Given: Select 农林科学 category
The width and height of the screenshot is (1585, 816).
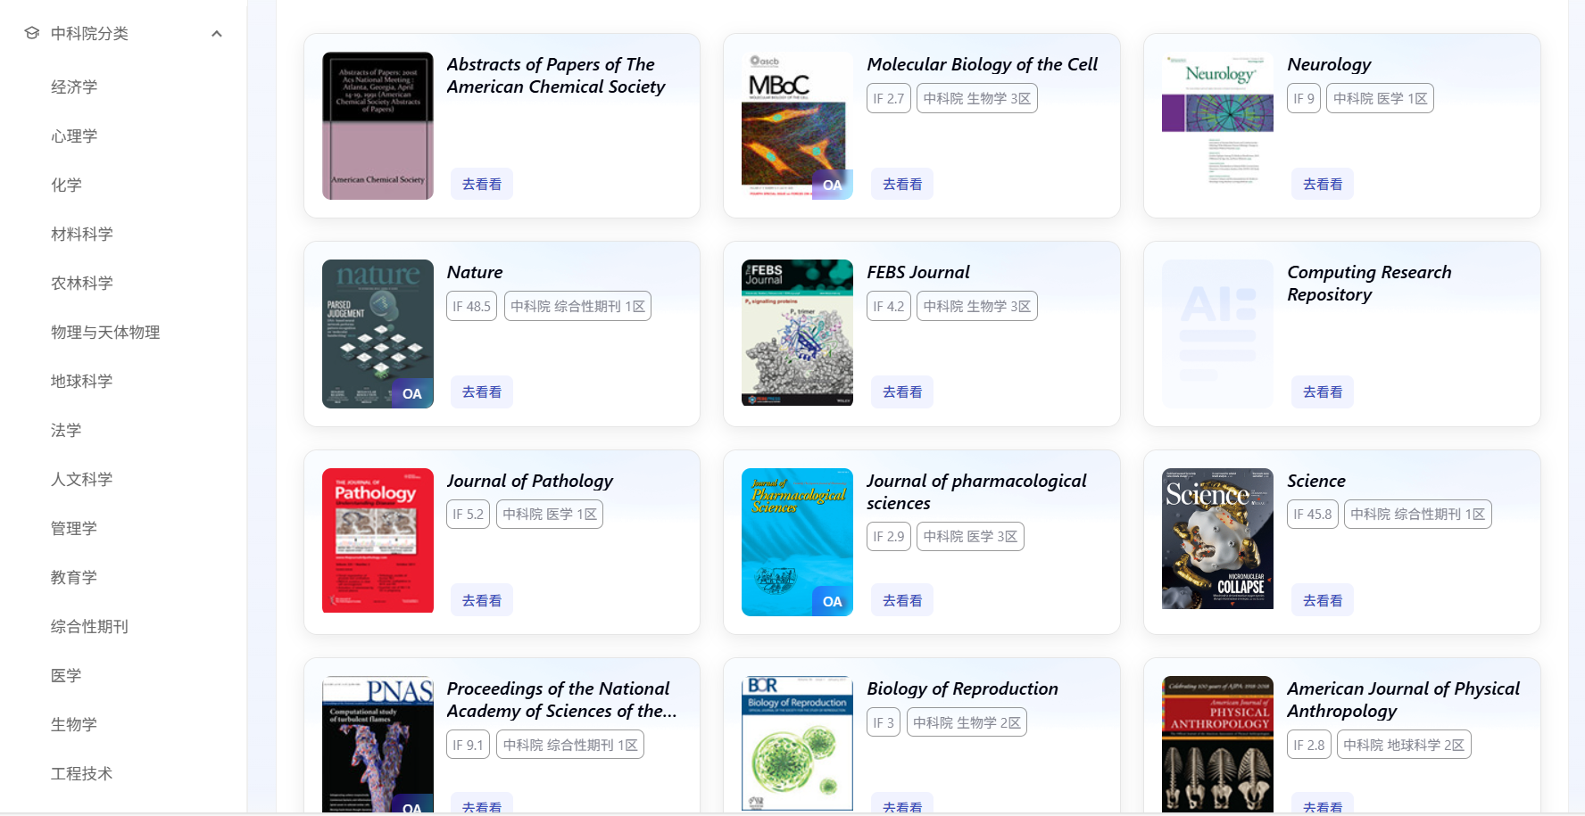Looking at the screenshot, I should (82, 283).
